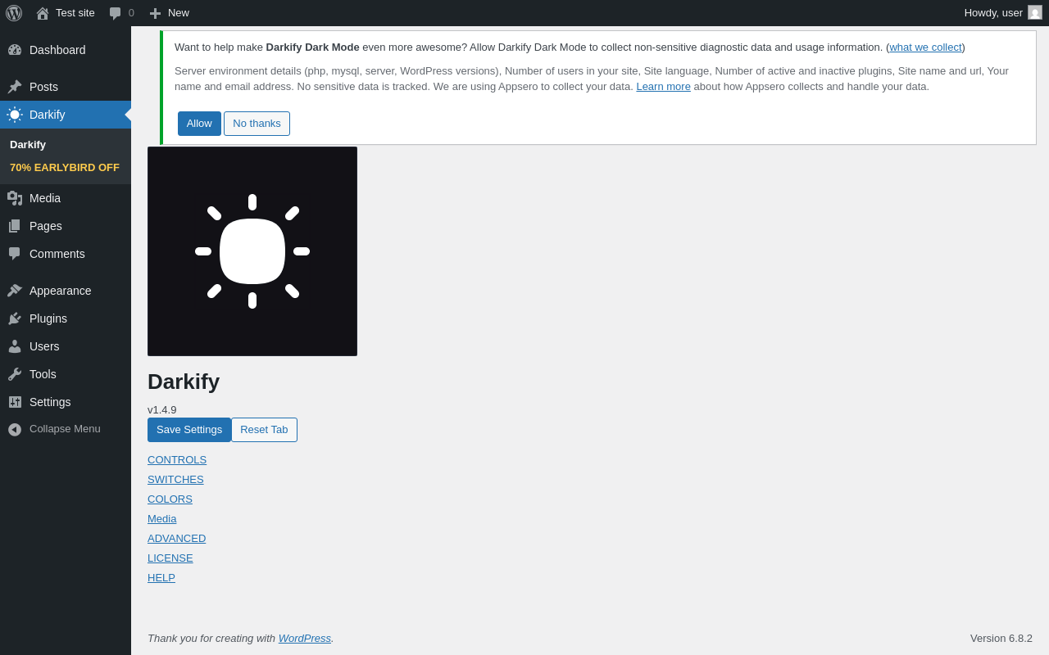Navigate to Pages menu label
The image size is (1049, 655).
click(x=46, y=226)
